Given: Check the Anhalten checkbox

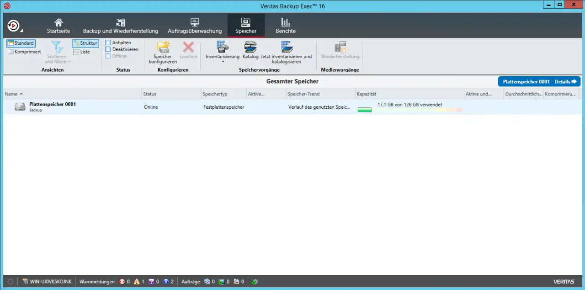Looking at the screenshot, I should coord(108,42).
